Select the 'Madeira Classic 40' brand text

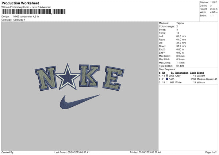[207, 79]
